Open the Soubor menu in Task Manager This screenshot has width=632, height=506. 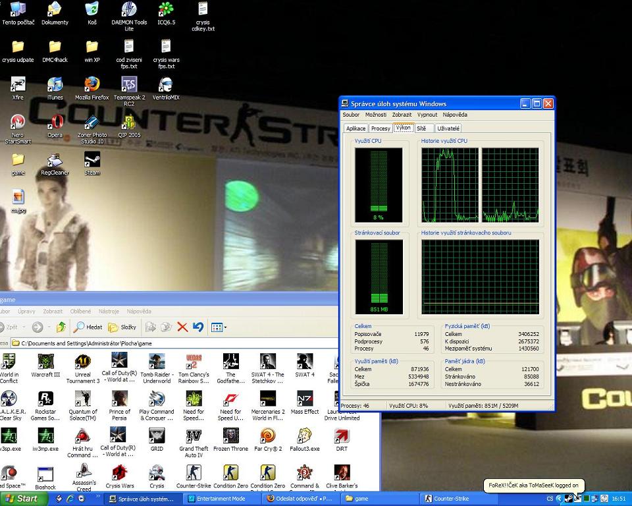pyautogui.click(x=351, y=115)
